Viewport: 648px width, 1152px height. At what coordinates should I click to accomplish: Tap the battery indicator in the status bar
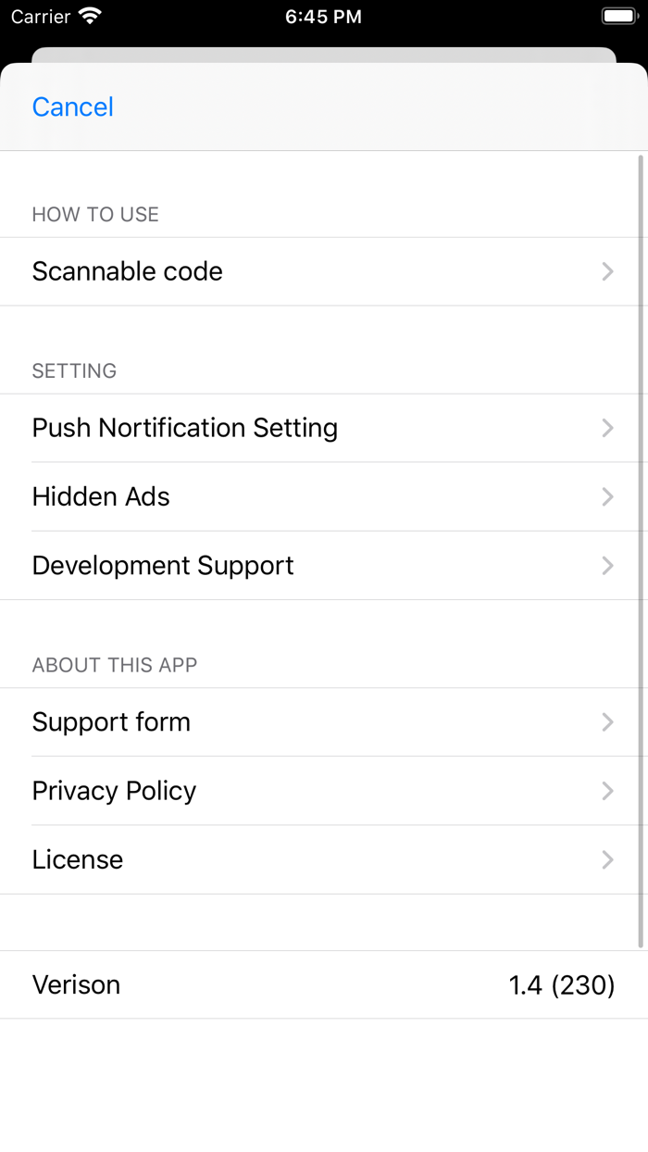[618, 15]
